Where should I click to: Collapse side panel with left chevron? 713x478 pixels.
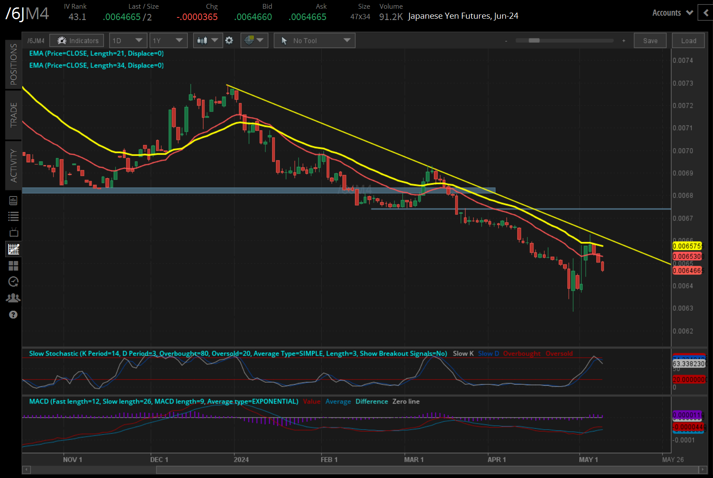pos(706,13)
